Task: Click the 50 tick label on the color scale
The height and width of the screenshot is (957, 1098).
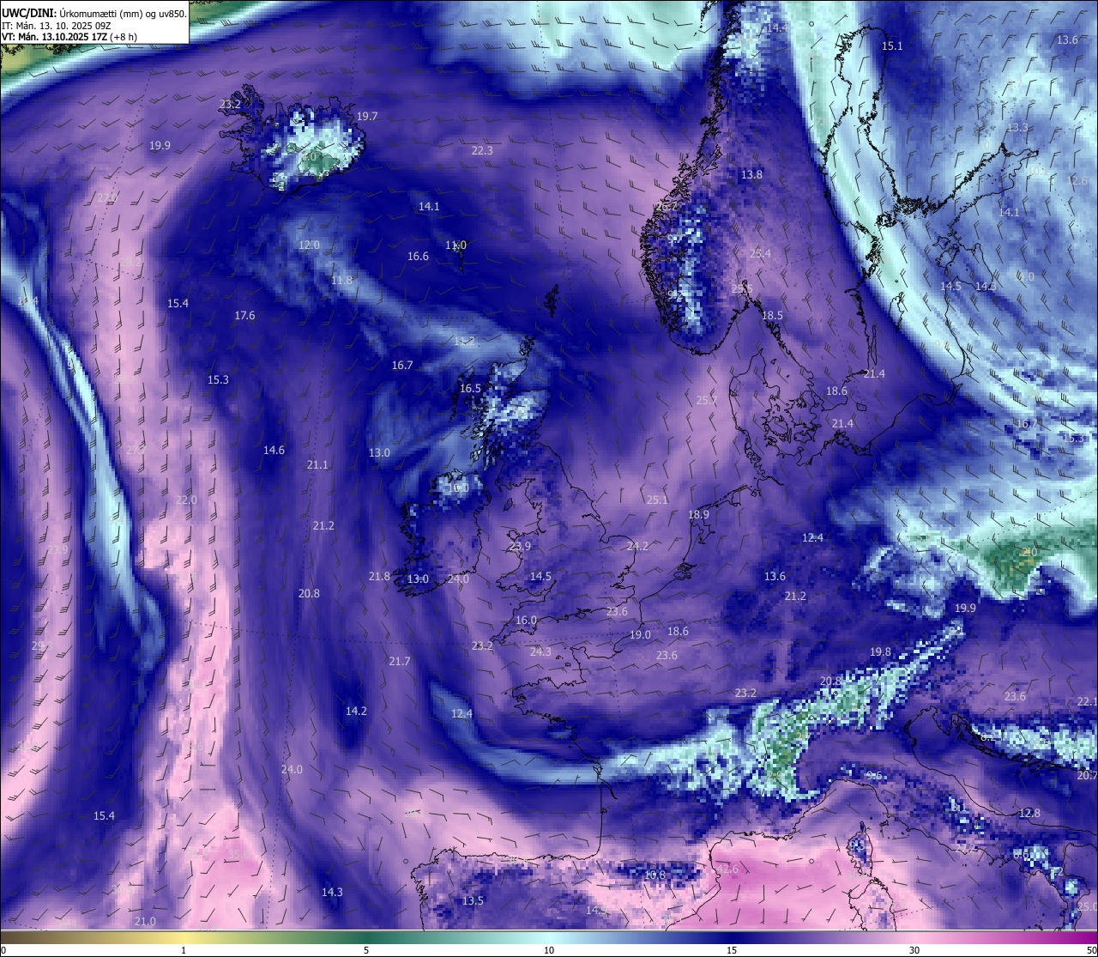Action: [x=1091, y=950]
